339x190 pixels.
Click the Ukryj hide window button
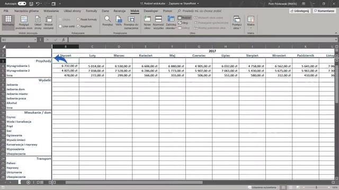point(183,23)
